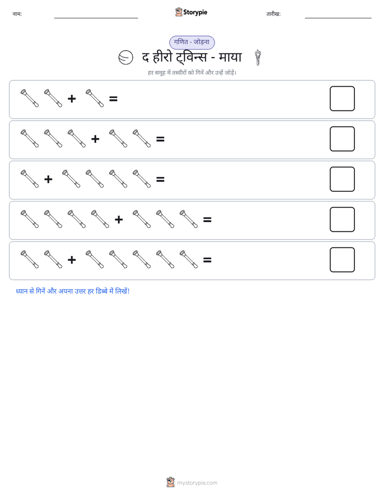Click the equals sign in row two
The image size is (384, 498).
[x=160, y=139]
